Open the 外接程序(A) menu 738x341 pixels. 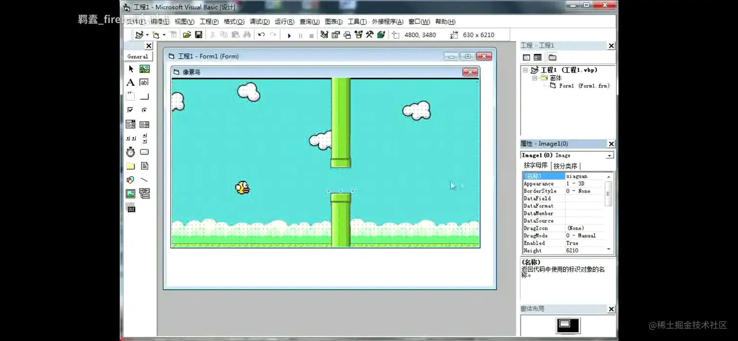coord(388,21)
